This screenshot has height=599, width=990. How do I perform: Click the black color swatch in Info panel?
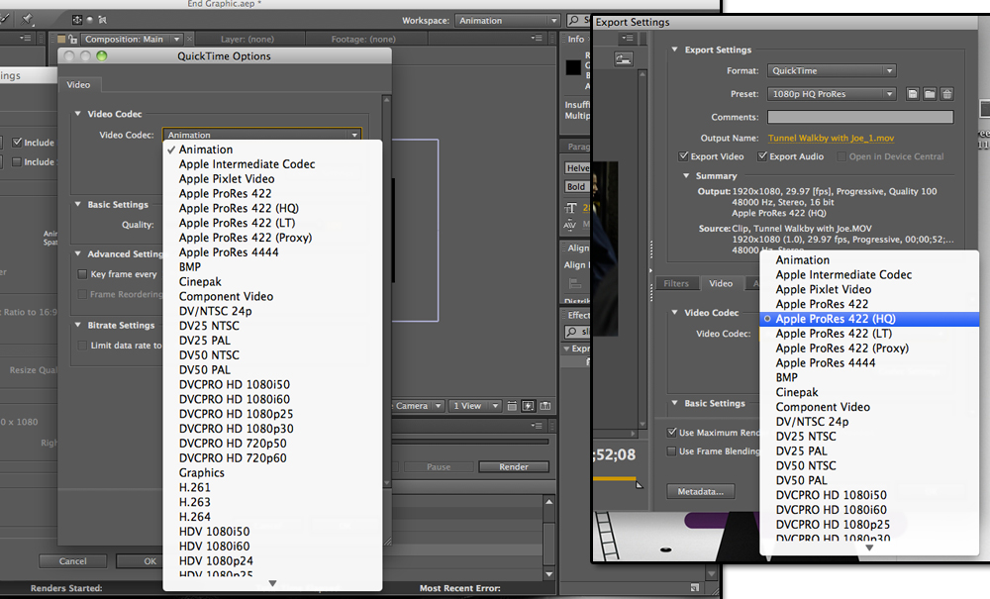tap(573, 67)
